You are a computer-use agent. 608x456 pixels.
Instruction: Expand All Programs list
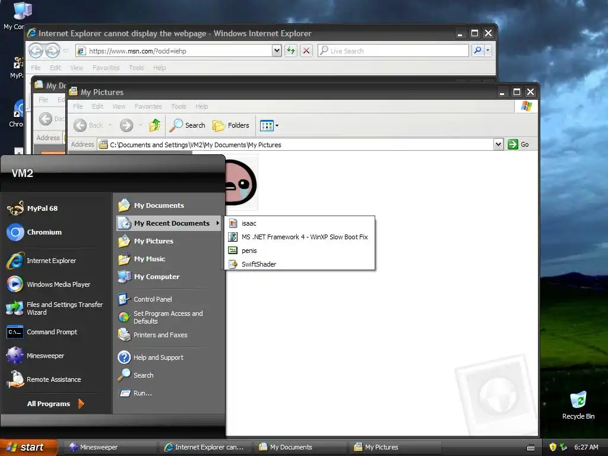55,404
